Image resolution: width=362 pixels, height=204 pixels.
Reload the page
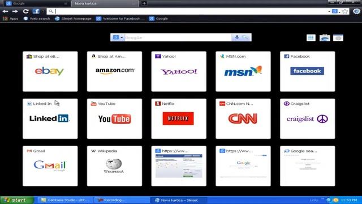[25, 11]
